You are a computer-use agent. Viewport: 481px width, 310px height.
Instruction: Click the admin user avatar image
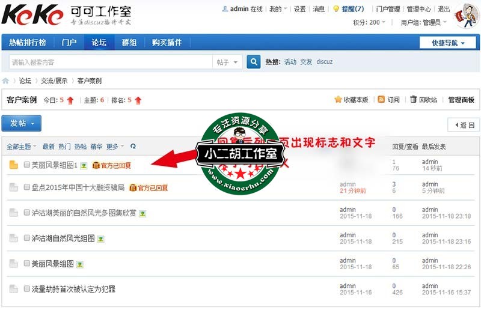tap(466, 16)
